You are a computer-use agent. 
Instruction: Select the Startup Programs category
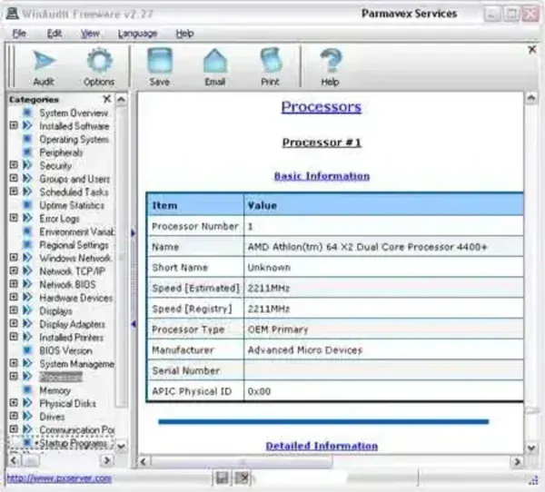73,443
